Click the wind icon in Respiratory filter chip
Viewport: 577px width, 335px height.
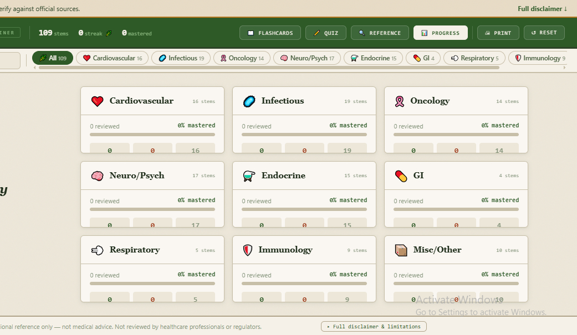pos(455,58)
